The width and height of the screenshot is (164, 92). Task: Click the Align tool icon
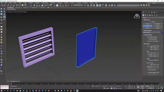click(88, 5)
